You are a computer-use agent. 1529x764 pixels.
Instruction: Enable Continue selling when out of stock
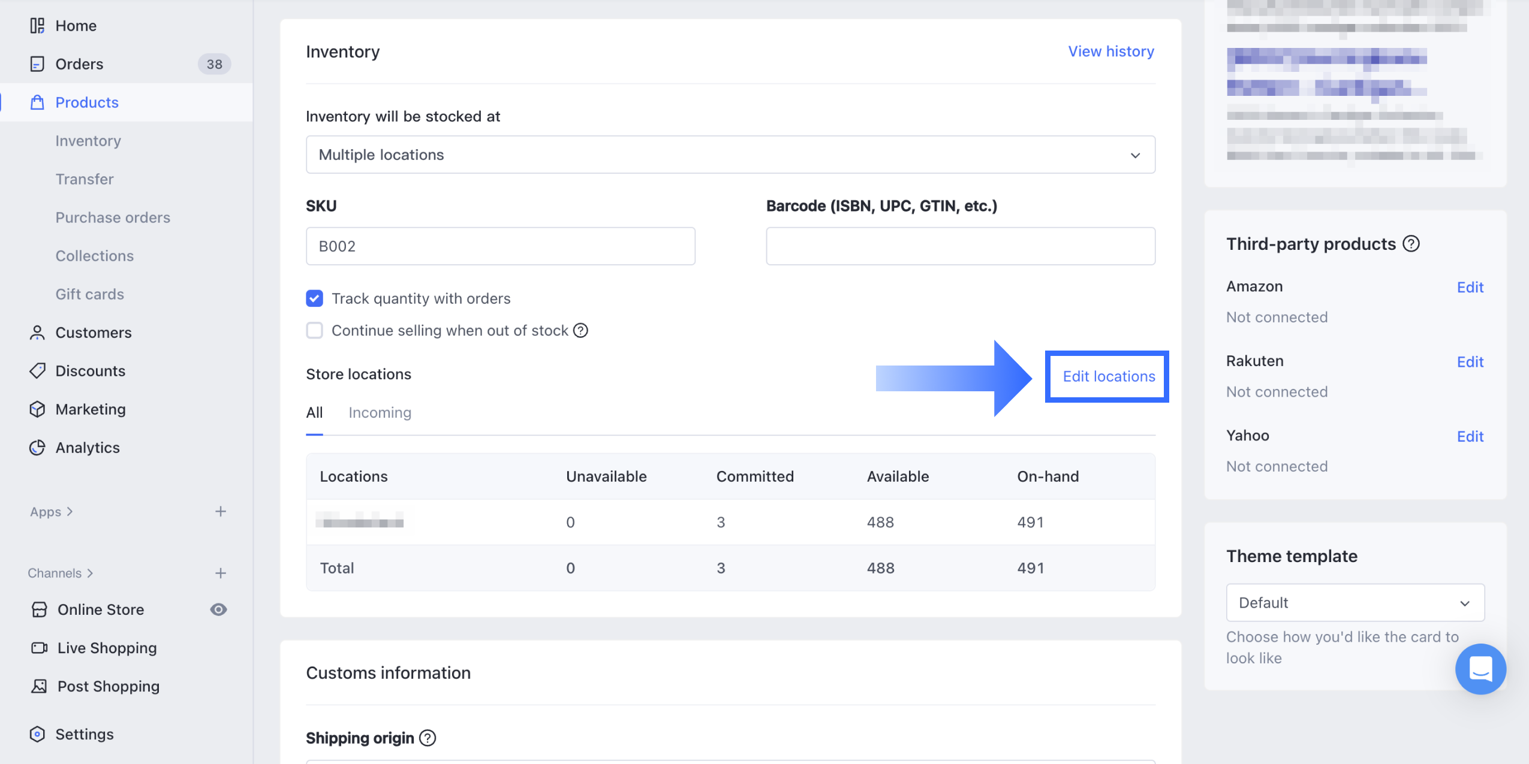coord(314,330)
